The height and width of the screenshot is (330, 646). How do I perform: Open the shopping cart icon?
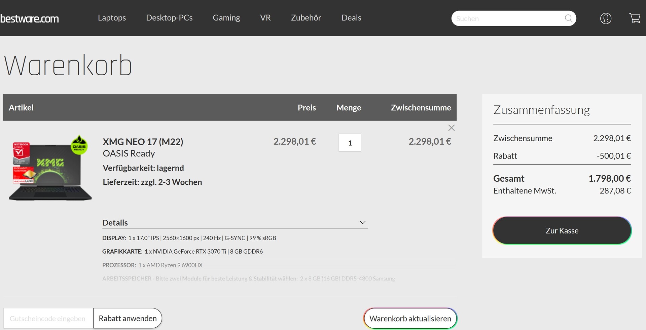635,18
